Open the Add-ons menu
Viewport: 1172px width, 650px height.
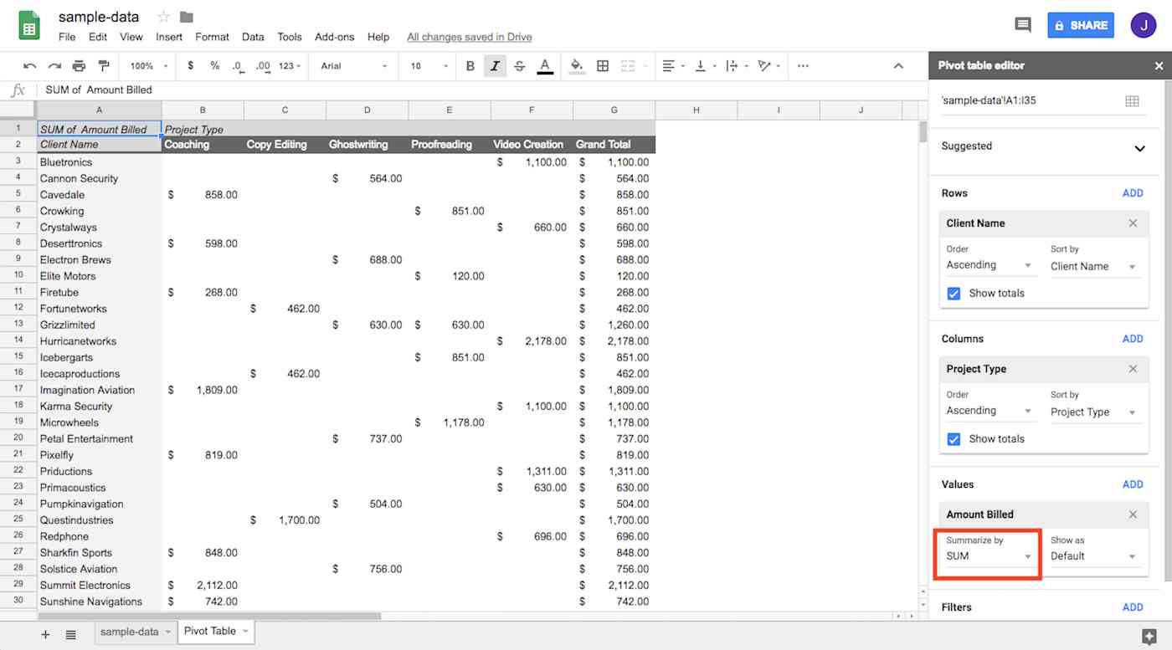pyautogui.click(x=334, y=37)
